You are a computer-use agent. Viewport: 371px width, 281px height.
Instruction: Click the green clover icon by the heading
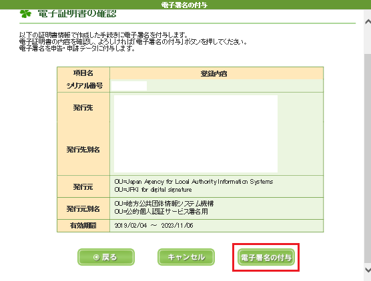(x=25, y=14)
